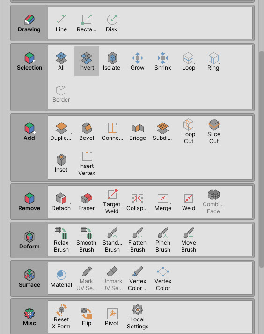Image resolution: width=264 pixels, height=334 pixels.
Task: Apply the Bevel tool
Action: tap(87, 131)
